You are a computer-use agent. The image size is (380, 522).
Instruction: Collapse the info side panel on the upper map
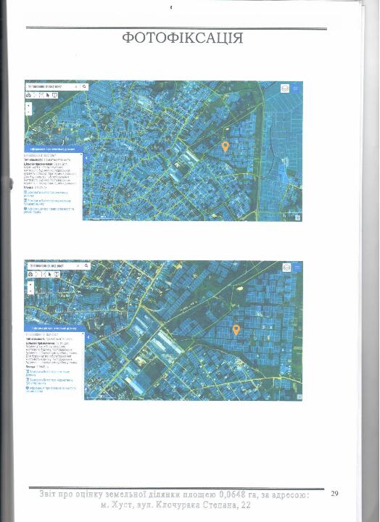pos(86,159)
